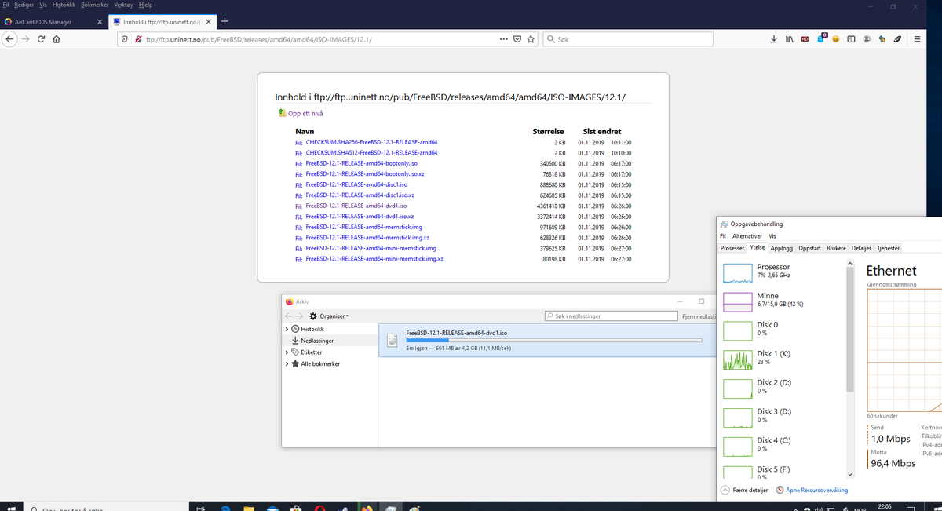Open a new Firefox tab
This screenshot has height=511, width=942.
pyautogui.click(x=225, y=21)
